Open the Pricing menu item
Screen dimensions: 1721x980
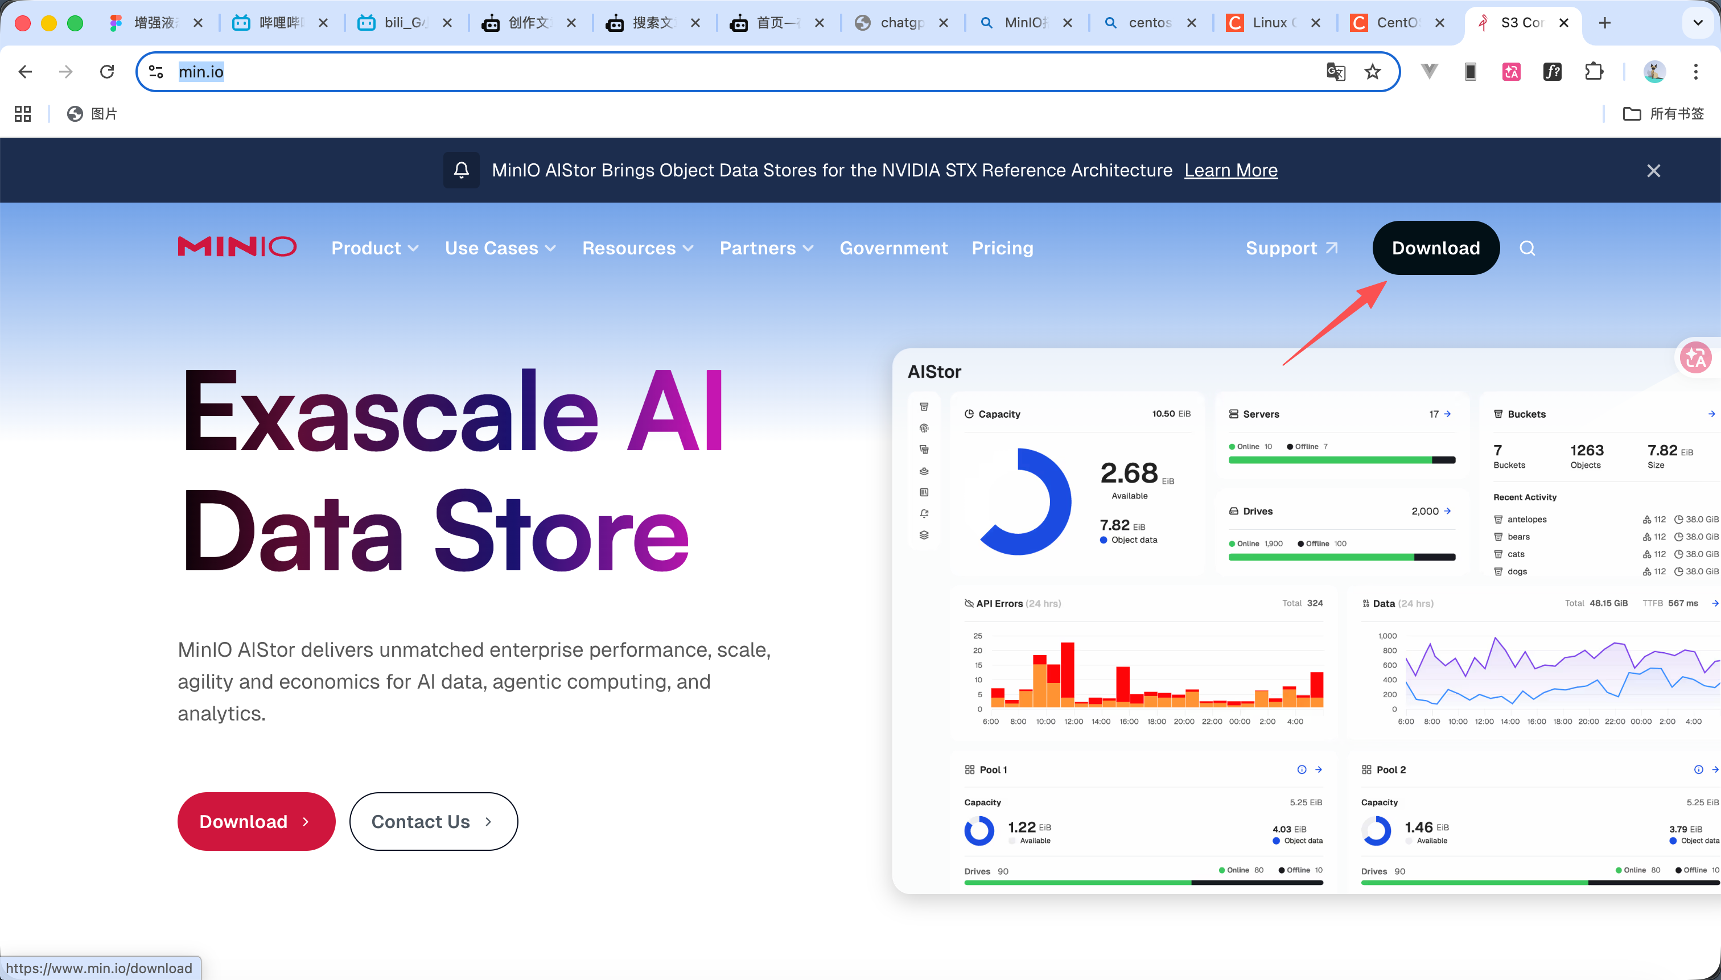pos(1002,248)
